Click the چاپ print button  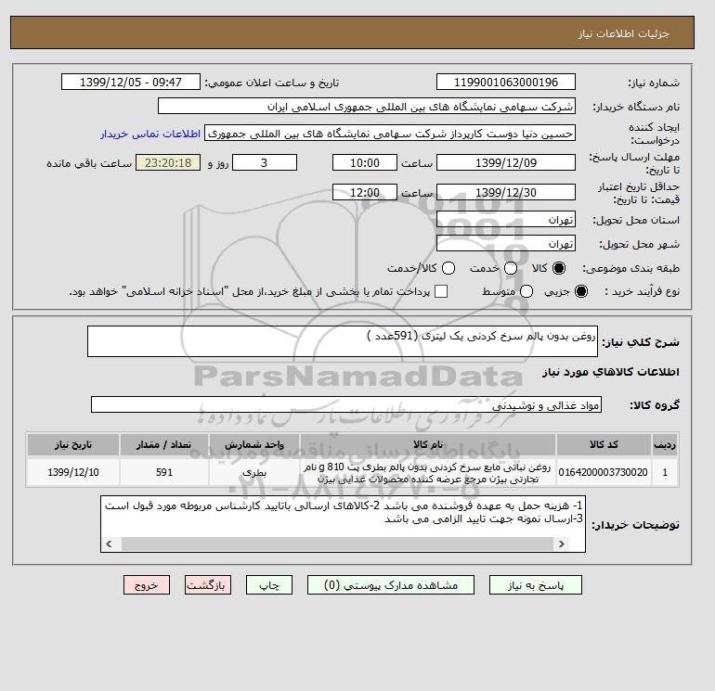269,585
